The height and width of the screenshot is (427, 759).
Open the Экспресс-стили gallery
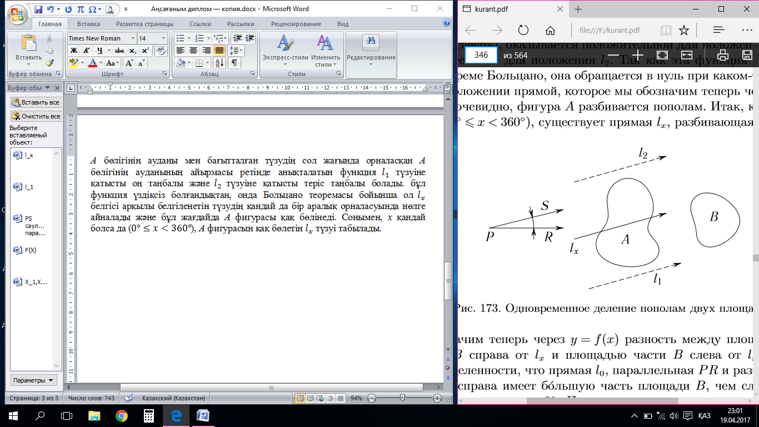click(x=285, y=50)
